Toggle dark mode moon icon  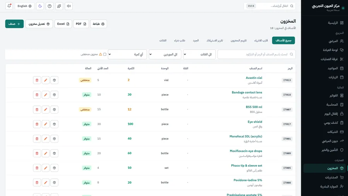(x=40, y=6)
